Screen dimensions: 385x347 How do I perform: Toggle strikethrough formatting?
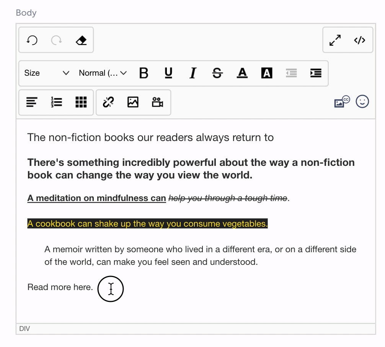217,73
